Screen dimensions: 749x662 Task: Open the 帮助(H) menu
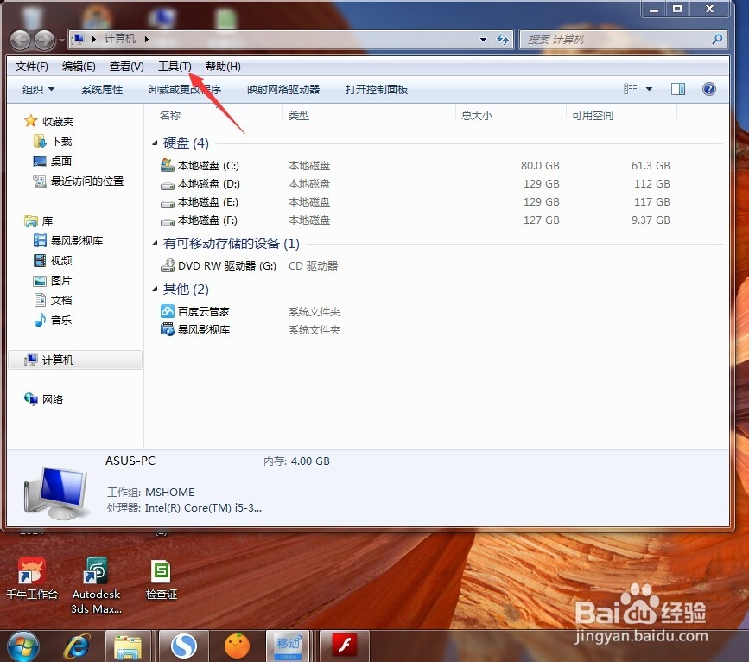click(x=223, y=67)
